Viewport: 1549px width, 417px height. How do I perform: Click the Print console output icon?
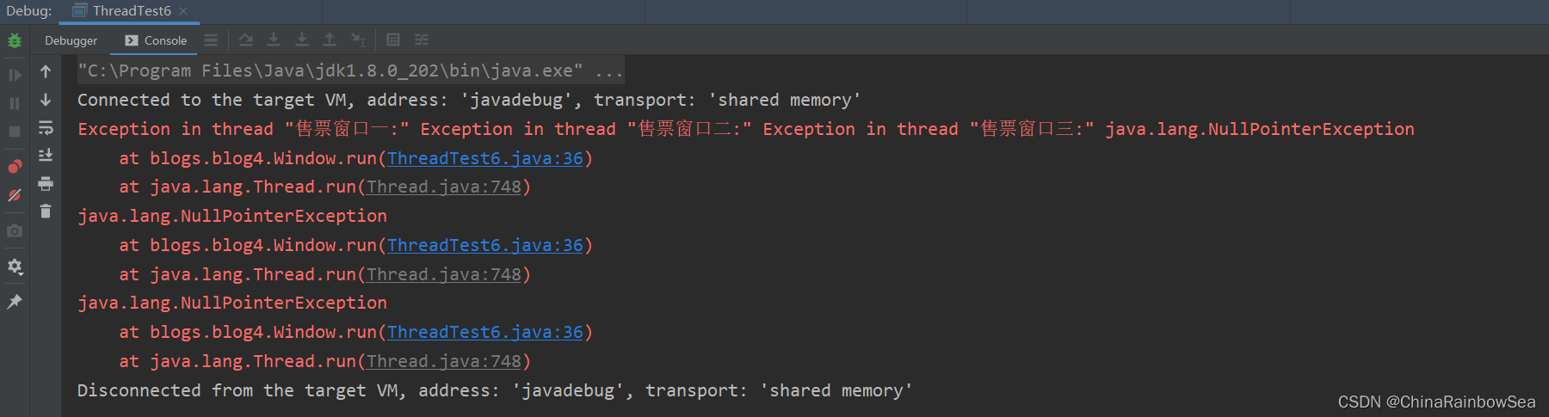coord(46,183)
